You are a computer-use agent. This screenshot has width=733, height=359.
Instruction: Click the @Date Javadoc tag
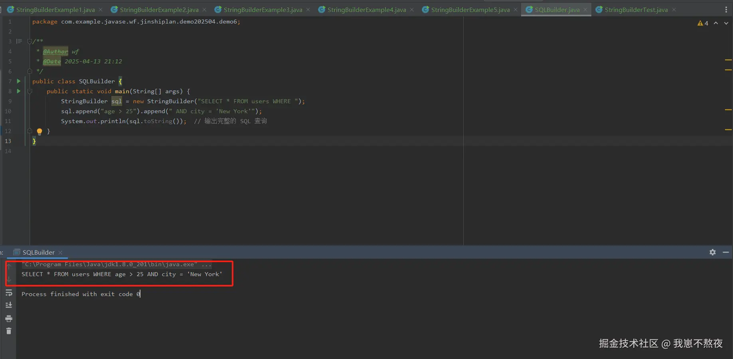[52, 61]
